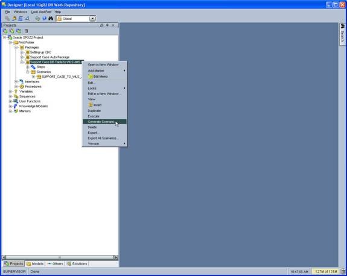Click the Knowledge Modules icon

16,106
